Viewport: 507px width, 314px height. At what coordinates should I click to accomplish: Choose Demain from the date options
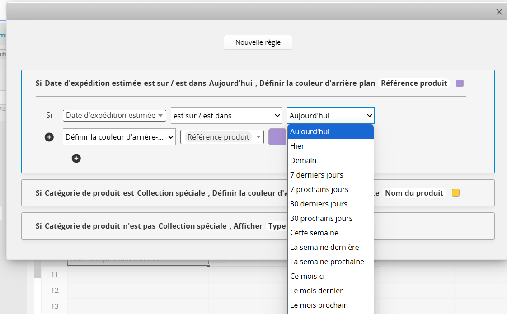[x=330, y=161]
